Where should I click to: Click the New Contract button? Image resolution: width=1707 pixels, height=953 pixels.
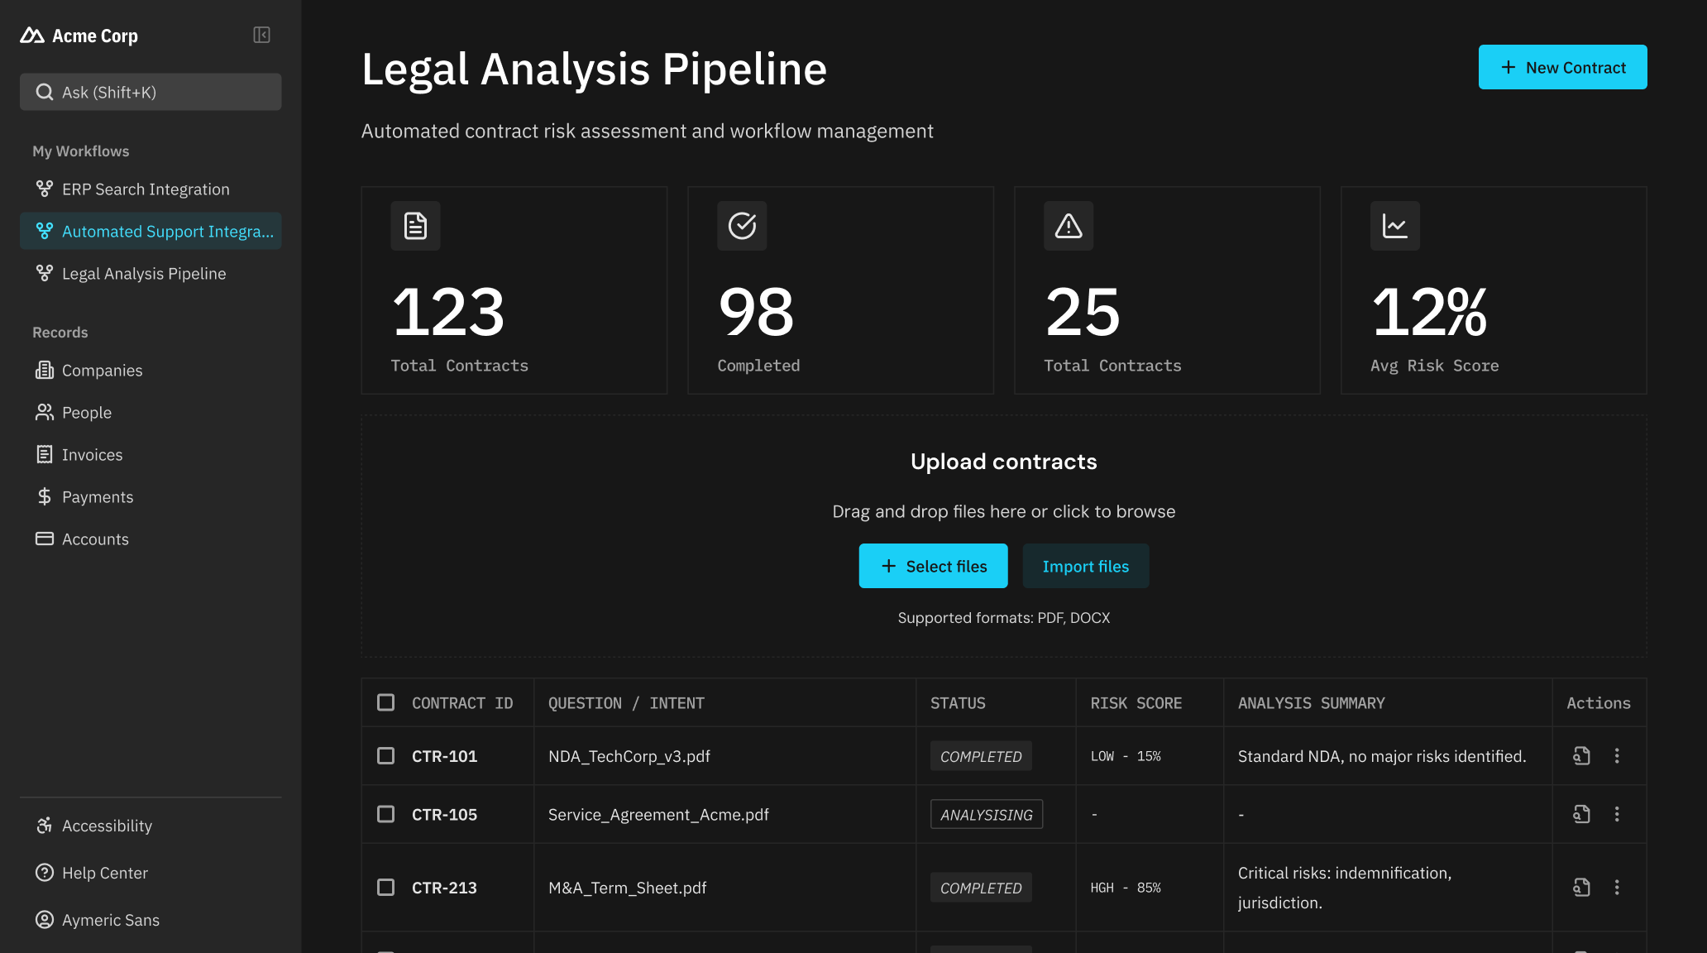pyautogui.click(x=1562, y=68)
